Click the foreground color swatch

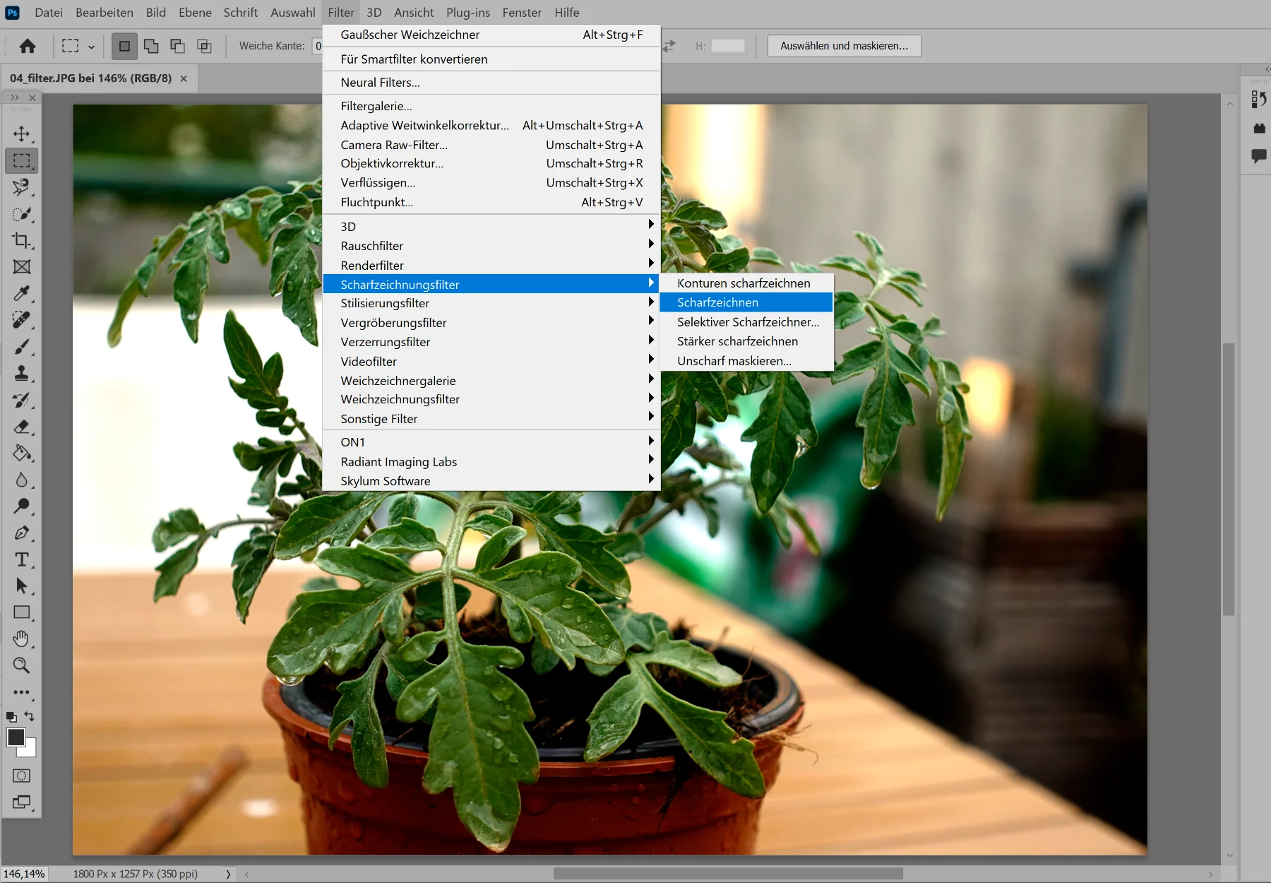coord(16,737)
